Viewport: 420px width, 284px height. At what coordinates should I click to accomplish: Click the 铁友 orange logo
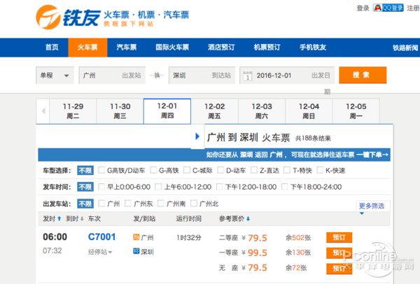click(48, 17)
